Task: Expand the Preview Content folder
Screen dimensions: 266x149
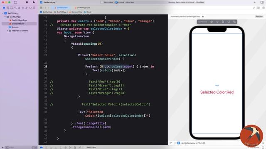Action: coord(7,31)
